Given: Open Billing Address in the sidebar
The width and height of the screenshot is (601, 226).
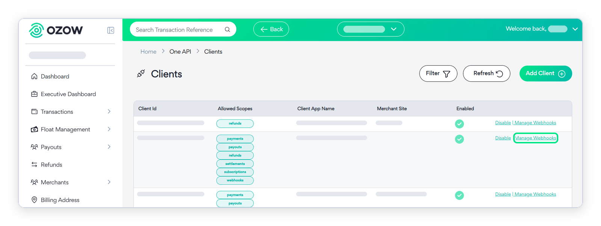Looking at the screenshot, I should (x=60, y=200).
